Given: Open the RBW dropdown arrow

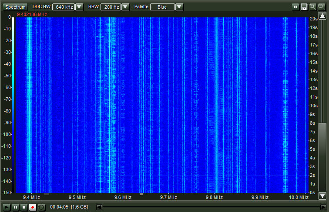Looking at the screenshot, I should pos(125,7).
